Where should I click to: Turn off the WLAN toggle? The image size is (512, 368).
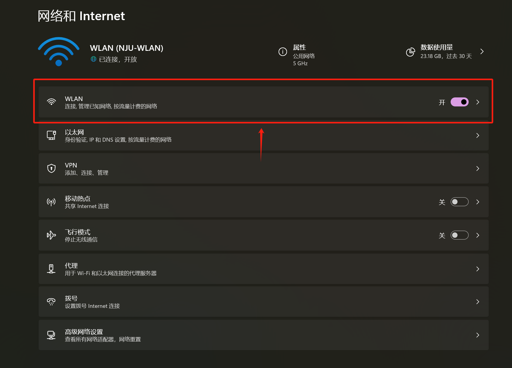click(459, 102)
